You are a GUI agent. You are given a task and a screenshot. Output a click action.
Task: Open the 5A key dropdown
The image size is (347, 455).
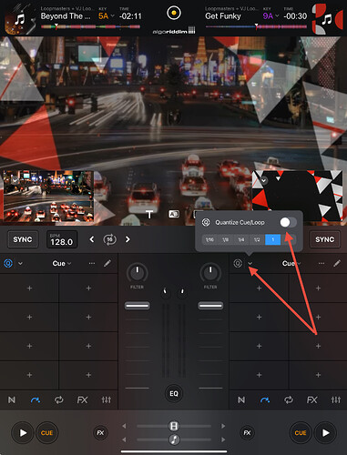click(x=107, y=16)
